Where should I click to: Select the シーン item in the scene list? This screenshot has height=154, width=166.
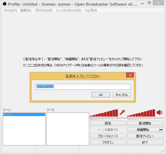click(24, 114)
